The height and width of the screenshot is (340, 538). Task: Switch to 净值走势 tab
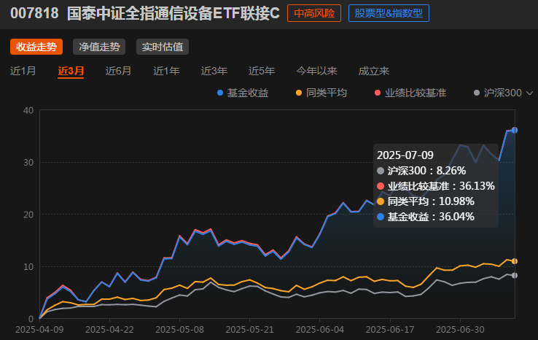click(99, 47)
